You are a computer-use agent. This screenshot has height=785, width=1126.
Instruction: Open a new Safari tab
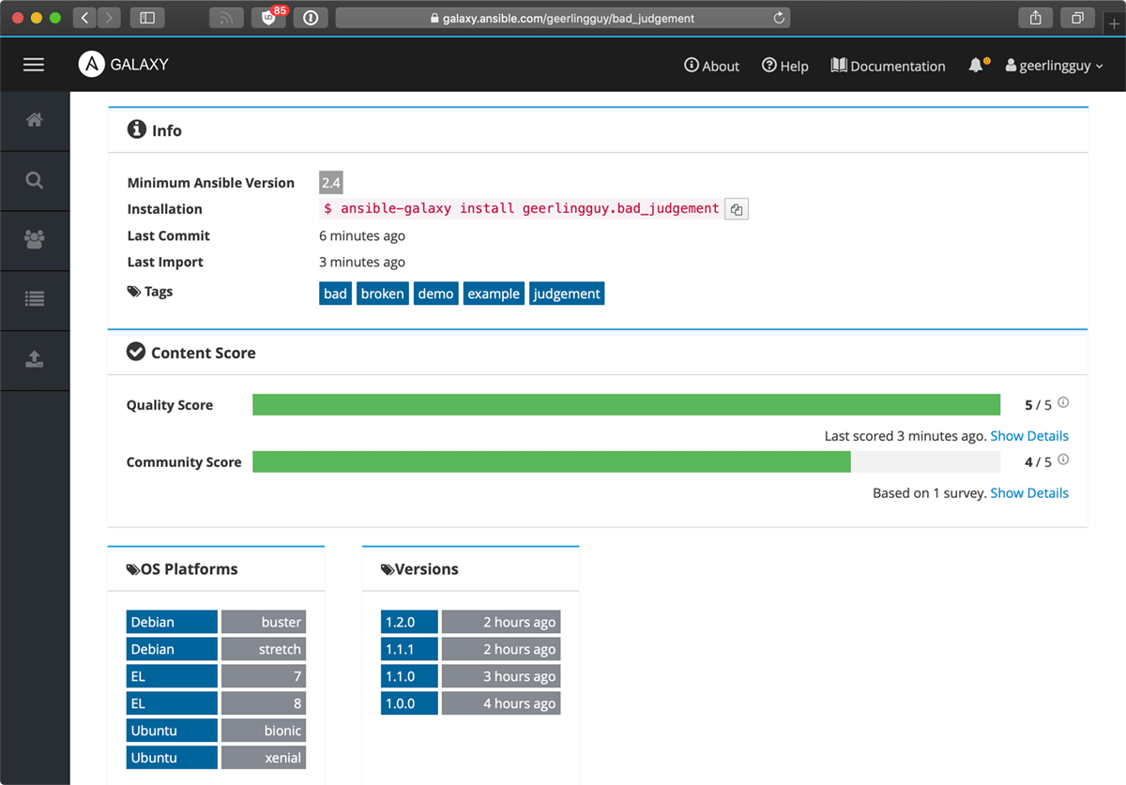[1115, 24]
